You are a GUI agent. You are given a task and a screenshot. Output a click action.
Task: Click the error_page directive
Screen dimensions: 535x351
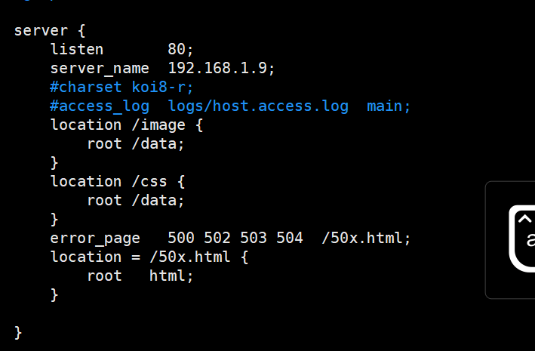point(95,239)
